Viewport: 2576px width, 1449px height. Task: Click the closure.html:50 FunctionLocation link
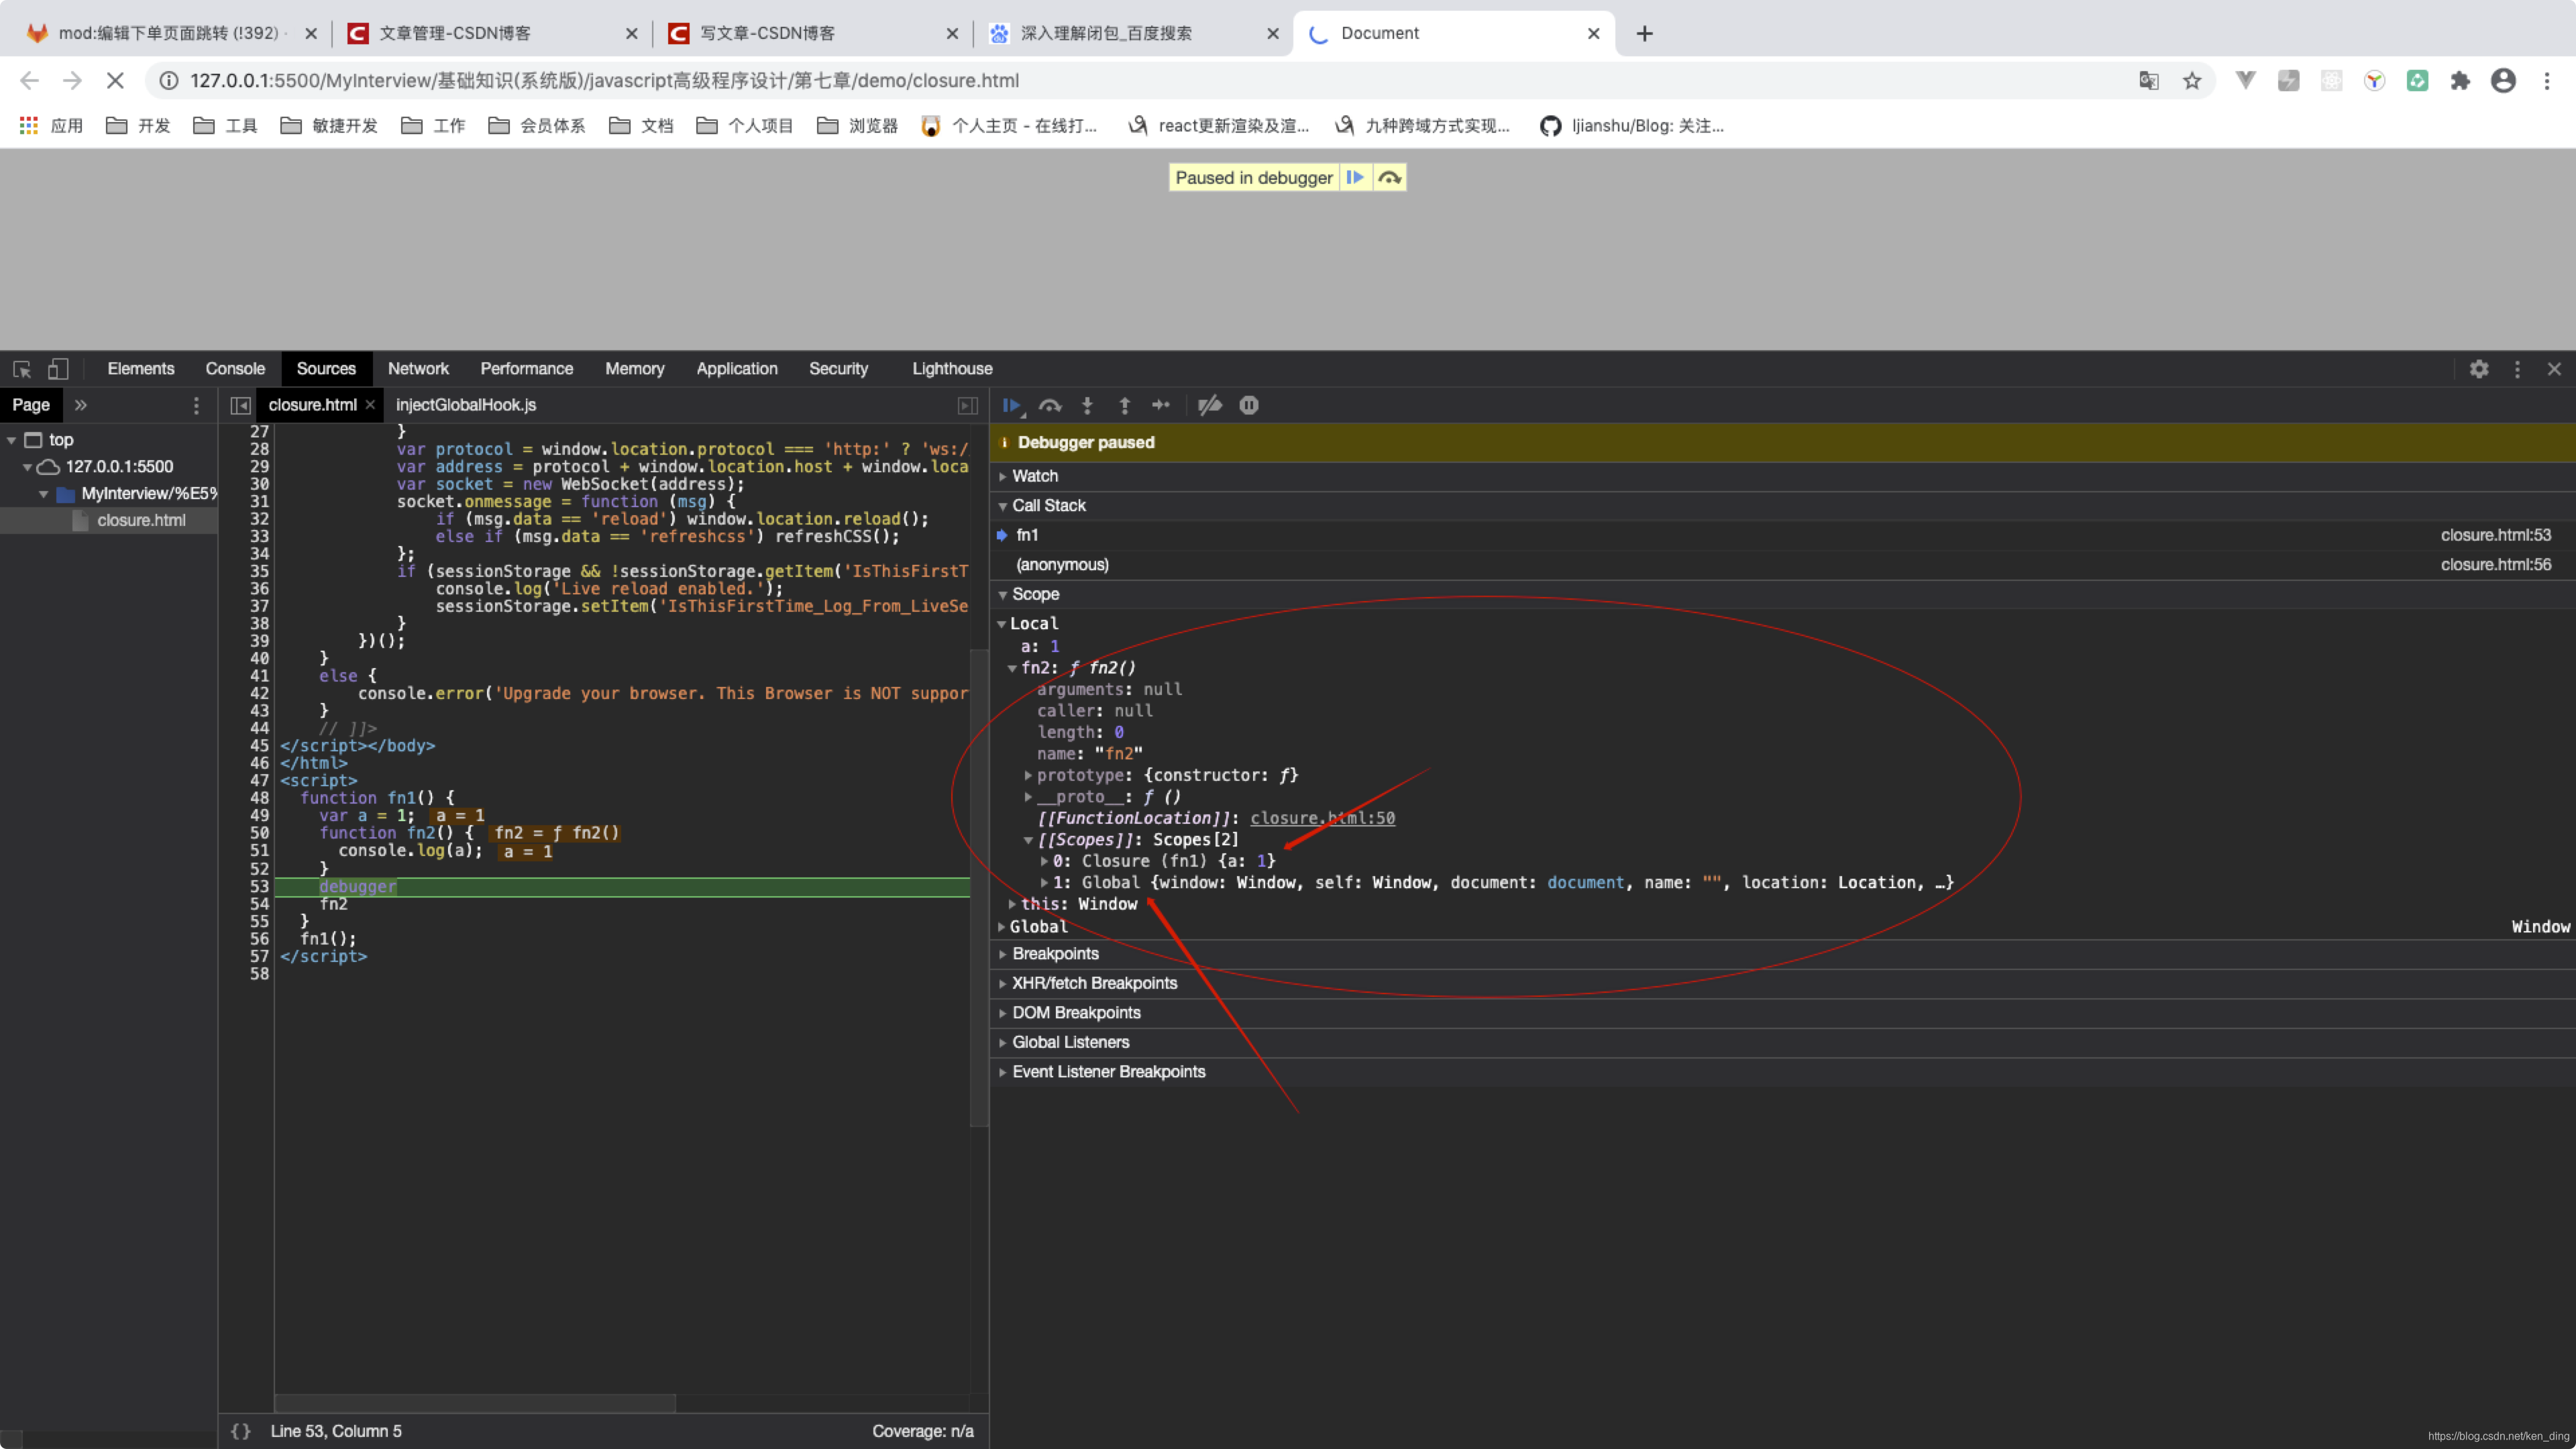[1324, 817]
